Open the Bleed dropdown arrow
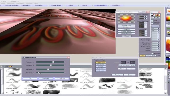The image size is (170, 96). coord(158,49)
